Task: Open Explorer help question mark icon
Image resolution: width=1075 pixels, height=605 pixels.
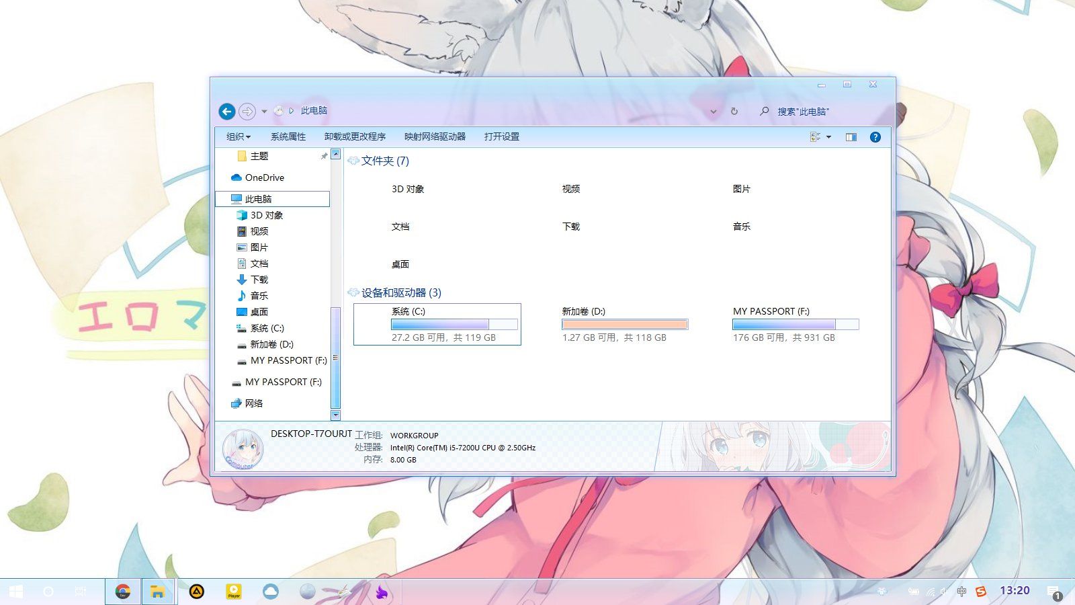Action: click(x=875, y=137)
